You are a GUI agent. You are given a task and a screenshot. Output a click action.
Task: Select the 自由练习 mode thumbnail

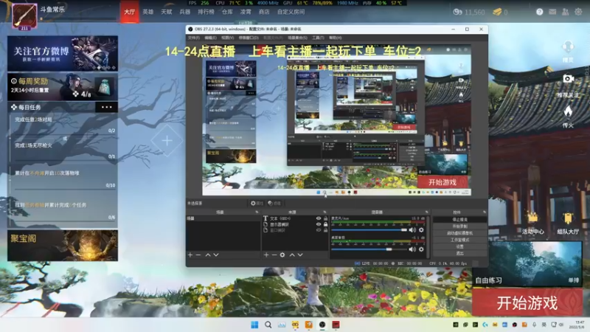527,264
